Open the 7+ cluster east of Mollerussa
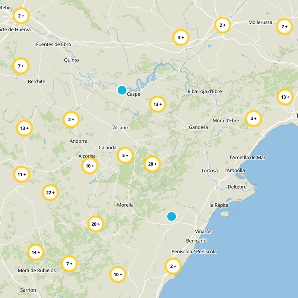Viewport: 298px width, 298px height. click(284, 26)
